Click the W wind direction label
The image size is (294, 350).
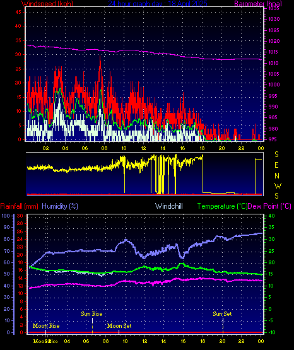(x=278, y=185)
